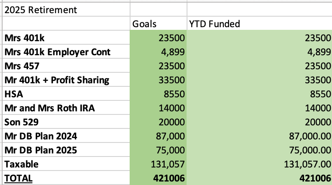Screen dimensions: 332x185
Task: Click the "Goals" column header cell
Action: [159, 24]
